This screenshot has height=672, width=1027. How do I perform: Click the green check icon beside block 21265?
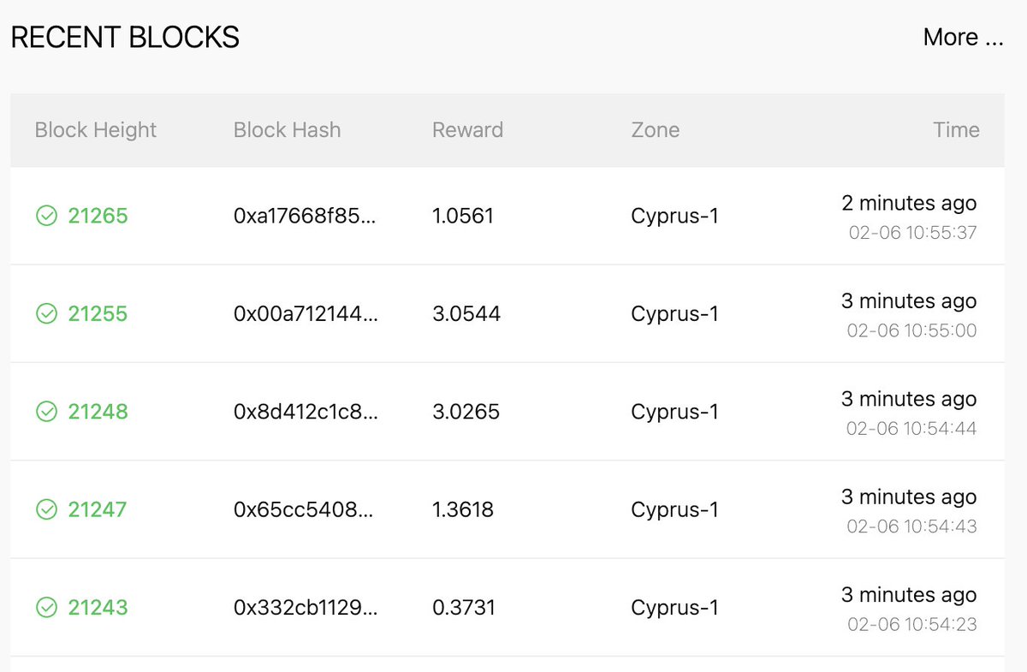[46, 216]
